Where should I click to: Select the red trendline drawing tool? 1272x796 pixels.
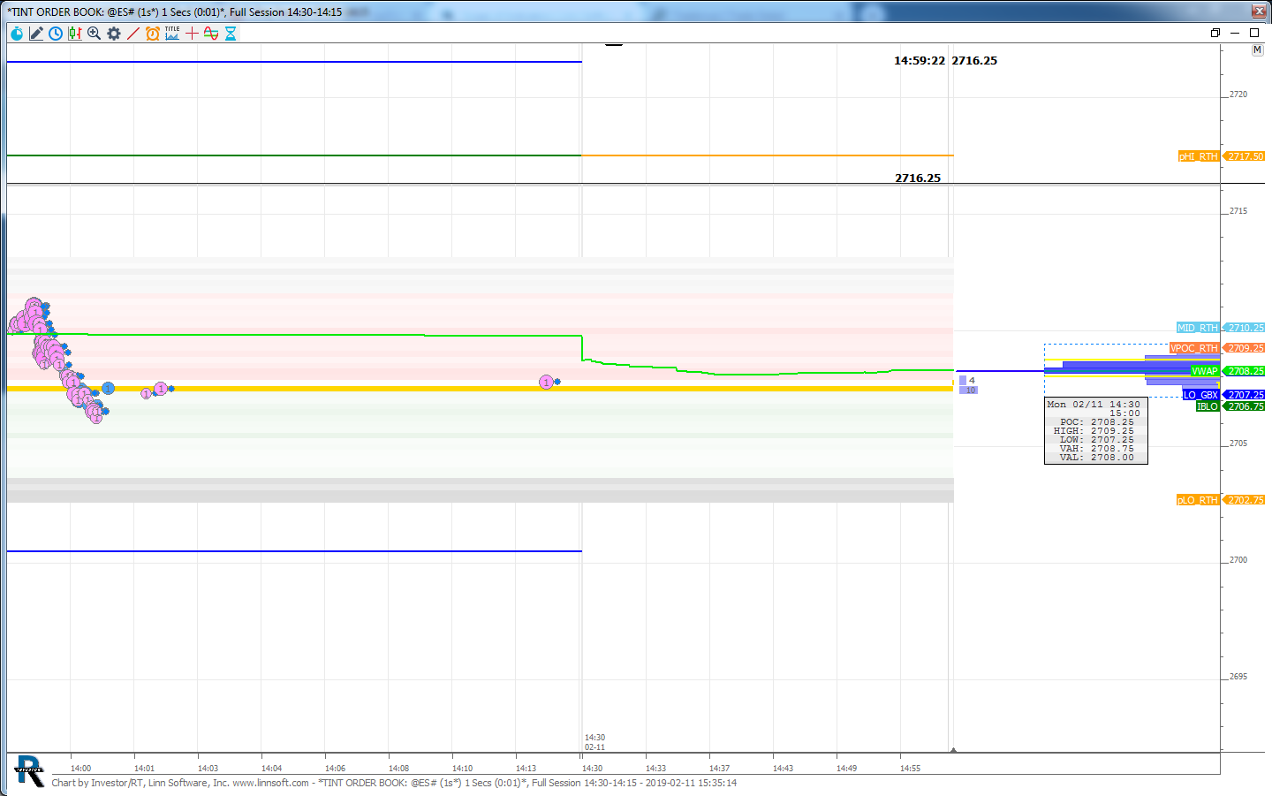tap(133, 34)
